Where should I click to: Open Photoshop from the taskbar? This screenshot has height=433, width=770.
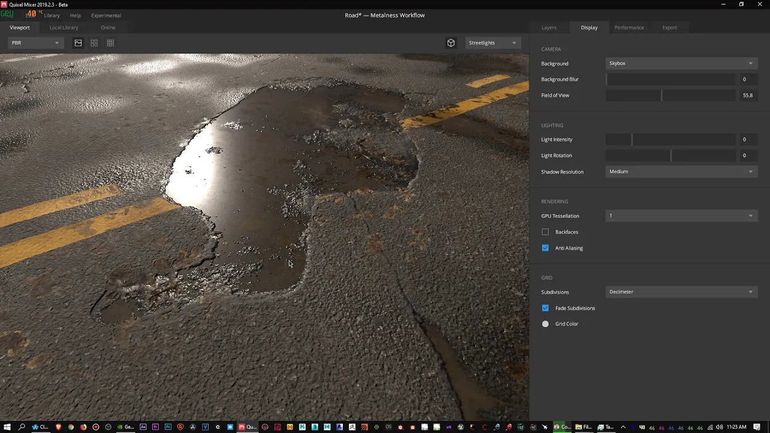(x=168, y=427)
